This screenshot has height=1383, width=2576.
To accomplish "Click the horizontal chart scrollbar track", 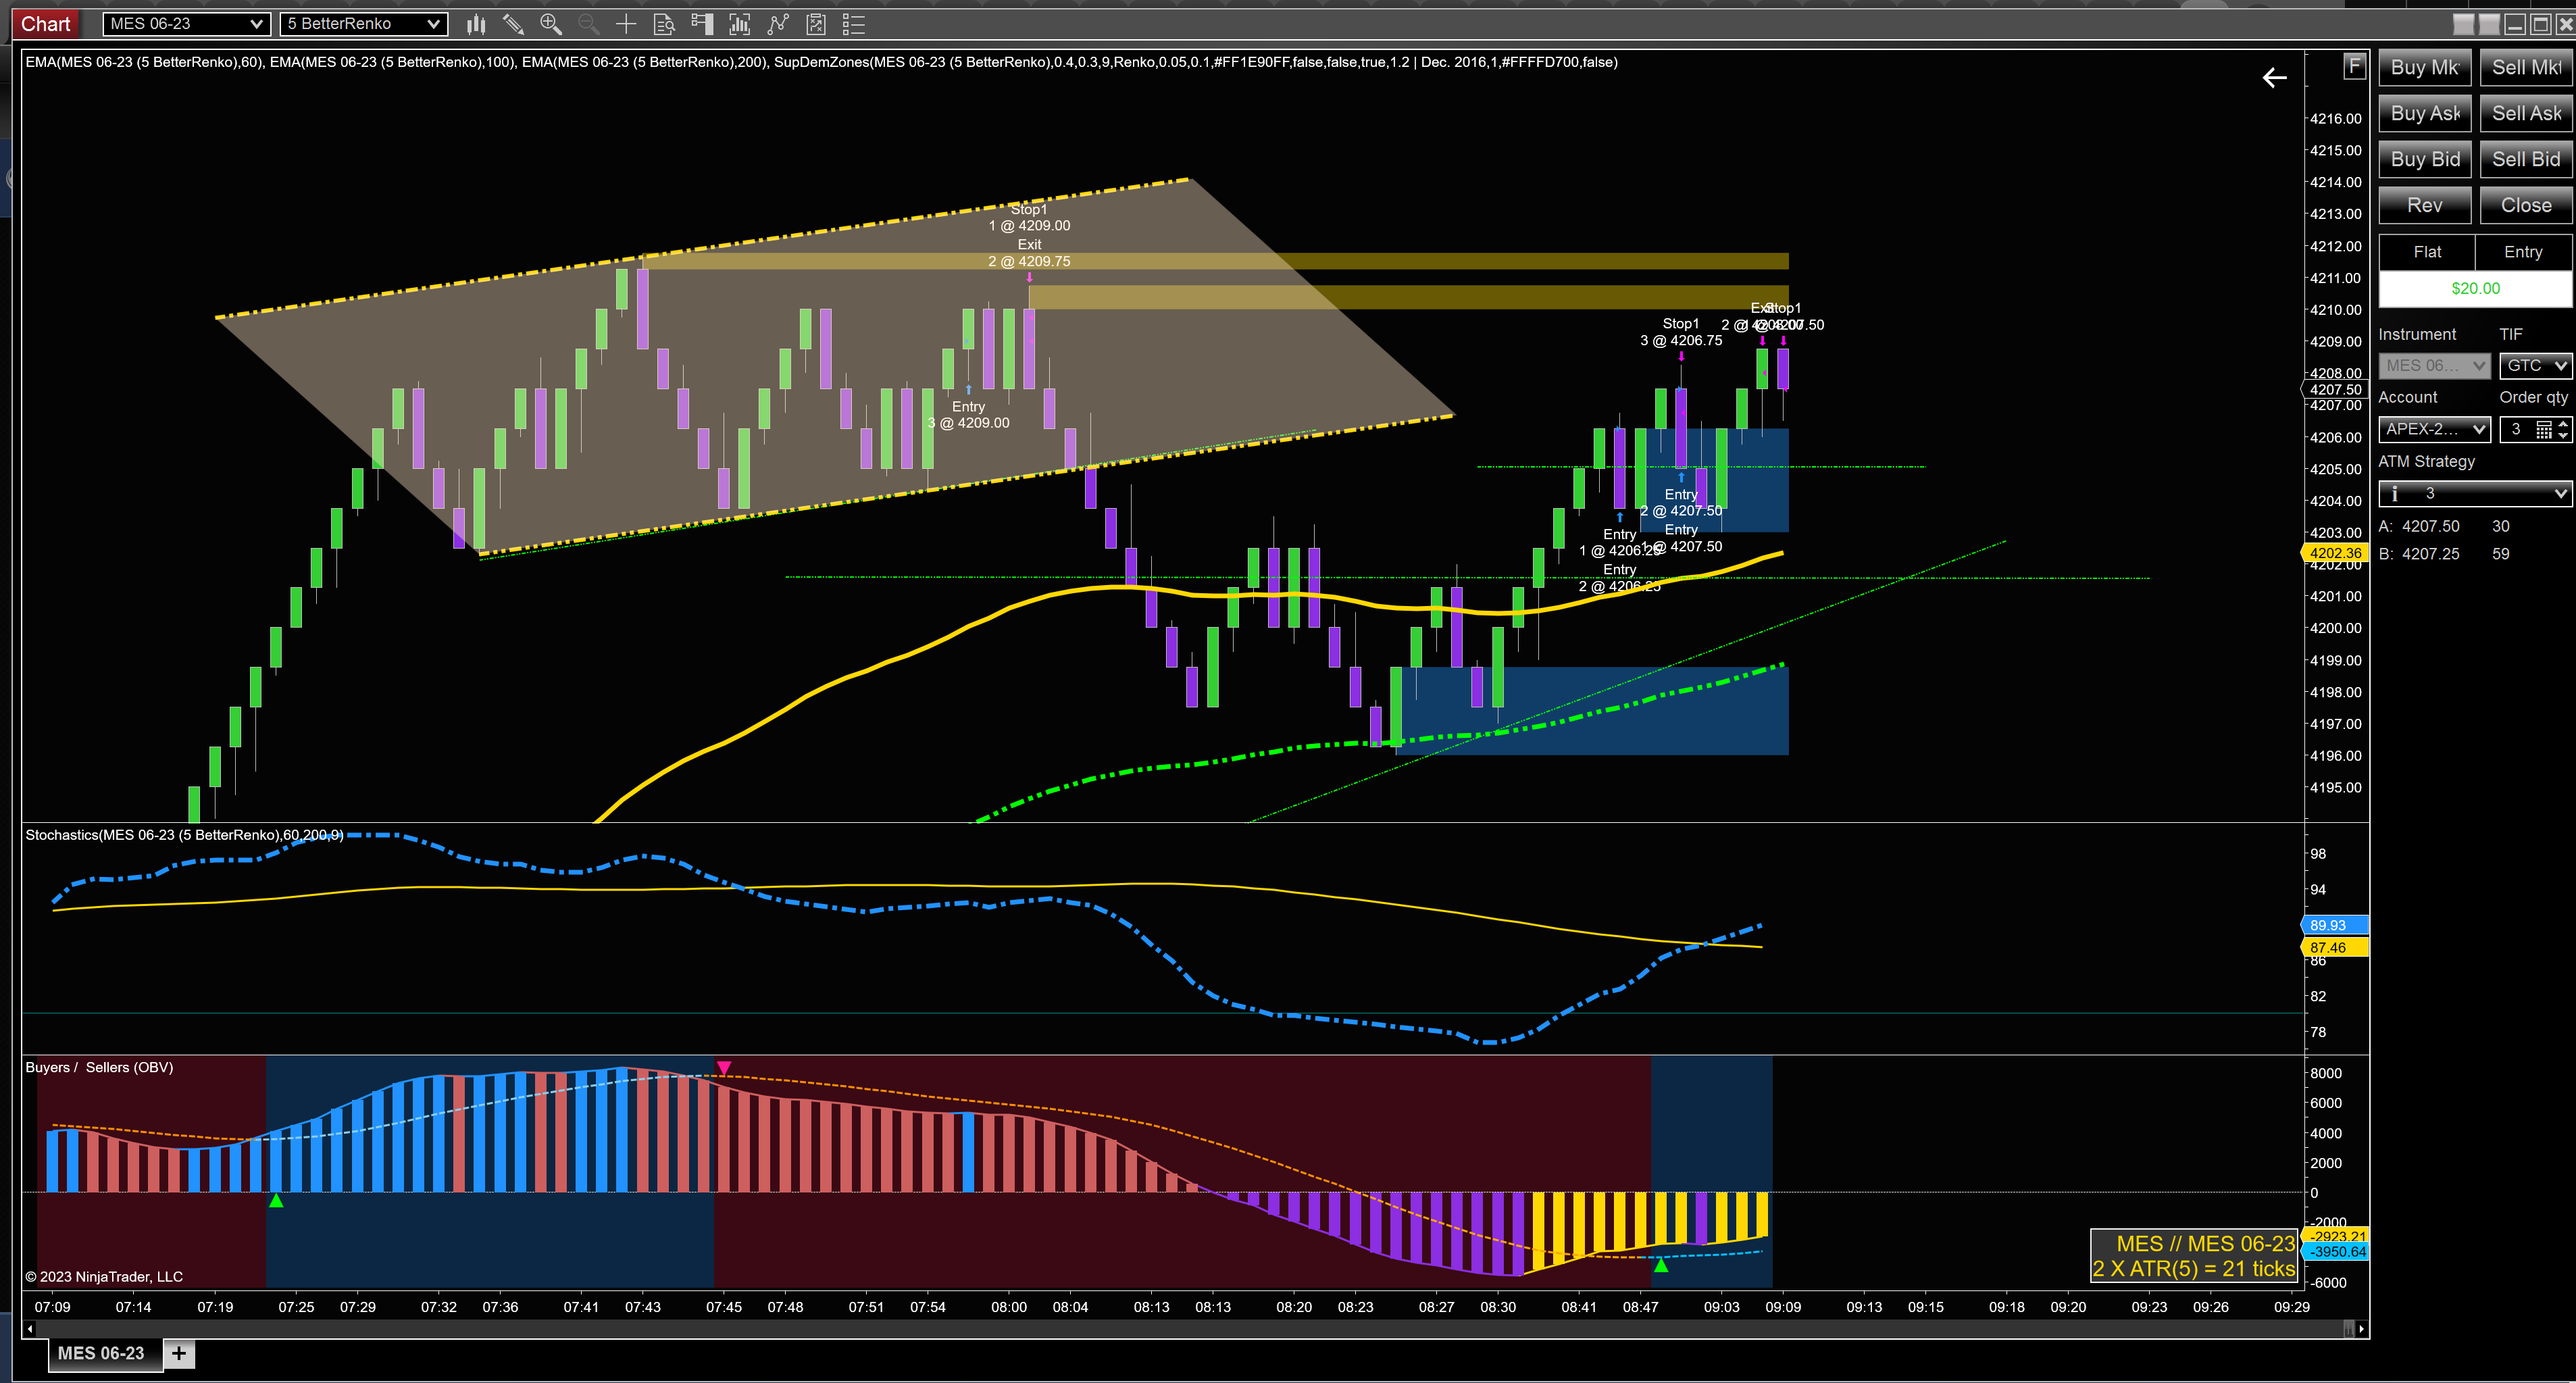I will pos(1190,1329).
